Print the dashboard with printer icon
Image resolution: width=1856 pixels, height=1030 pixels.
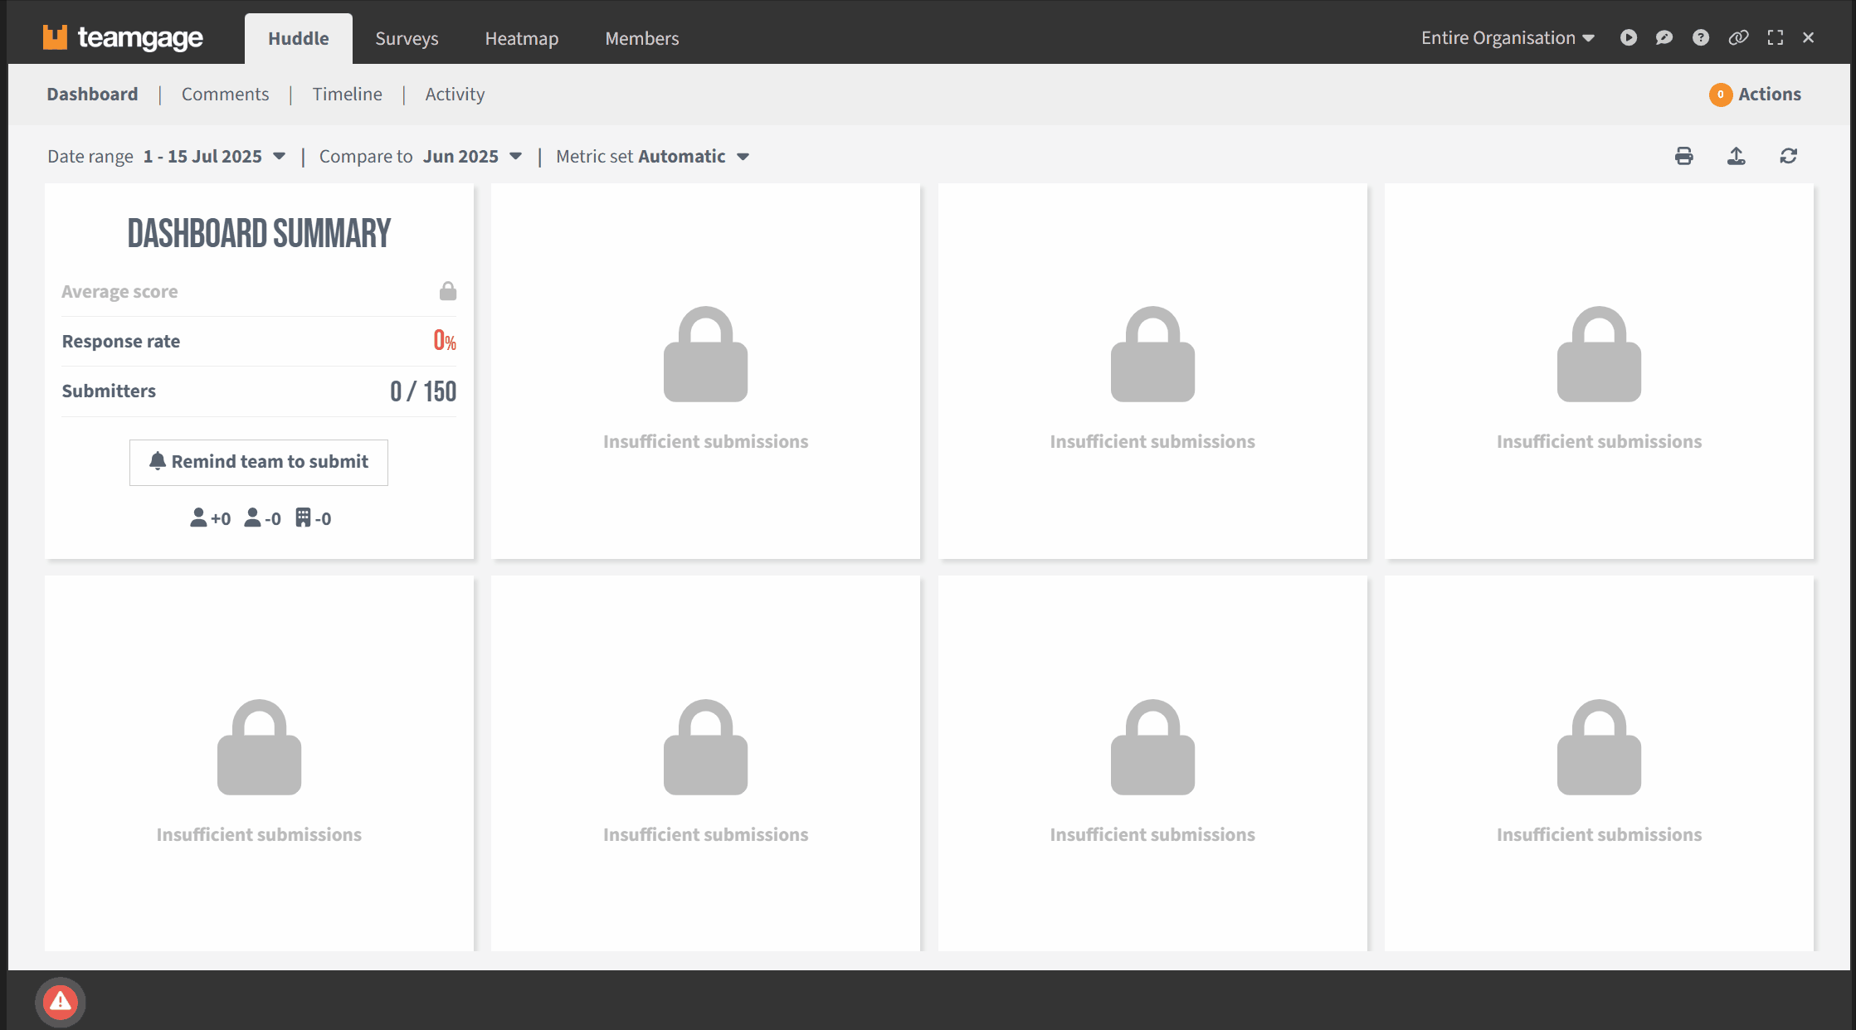click(x=1683, y=156)
